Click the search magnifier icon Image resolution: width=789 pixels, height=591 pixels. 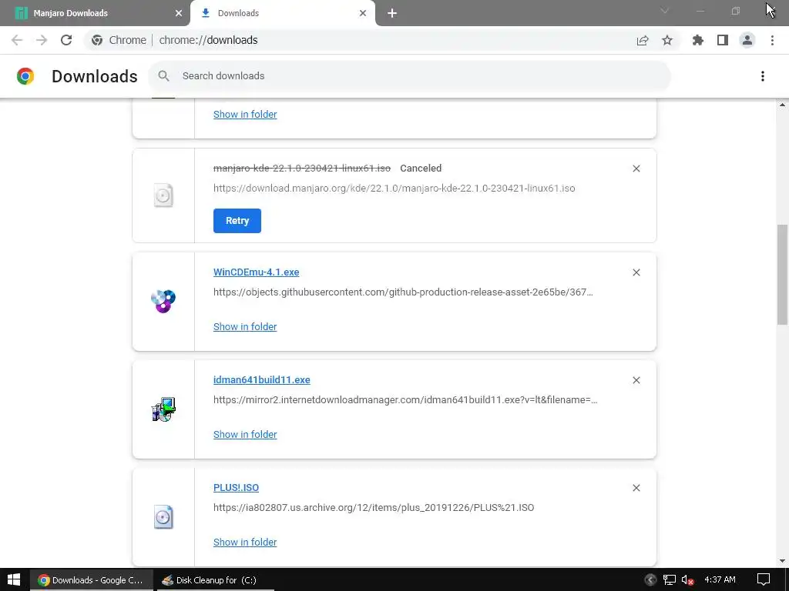point(163,76)
